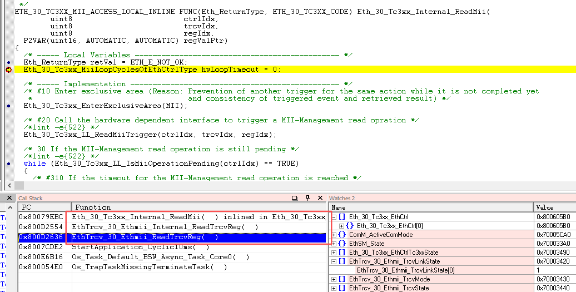
Task: Click value 0x70005CA0 of ComM_ActiveComMode
Action: 554,235
